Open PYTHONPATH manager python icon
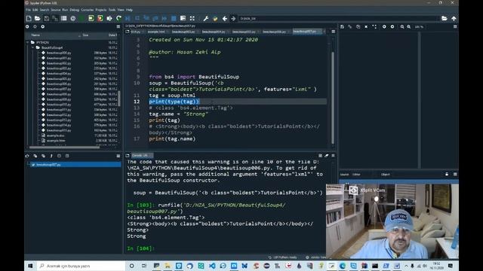The height and width of the screenshot is (271, 483). point(215,18)
